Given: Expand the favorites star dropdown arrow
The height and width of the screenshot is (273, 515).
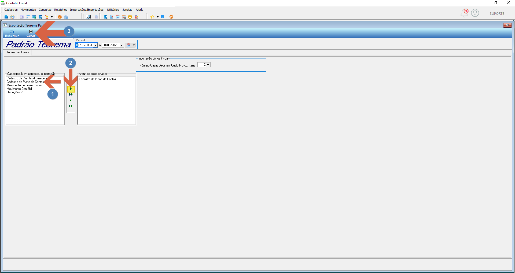Looking at the screenshot, I should click(157, 17).
